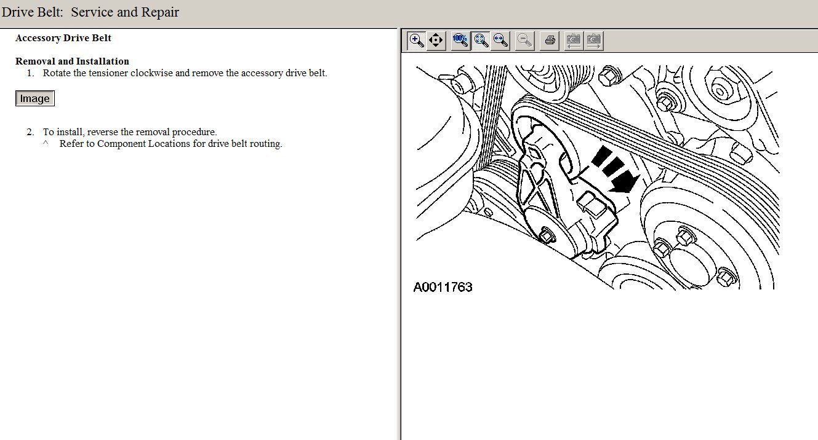The height and width of the screenshot is (440, 818).
Task: Click the zoom out magnifier
Action: (x=524, y=41)
